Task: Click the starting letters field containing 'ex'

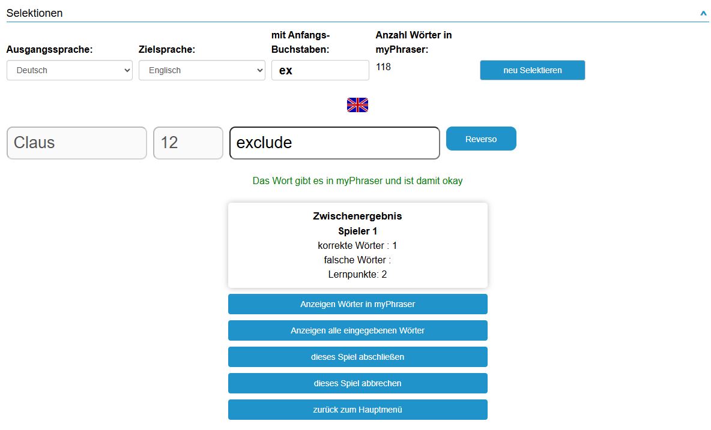Action: (x=320, y=70)
